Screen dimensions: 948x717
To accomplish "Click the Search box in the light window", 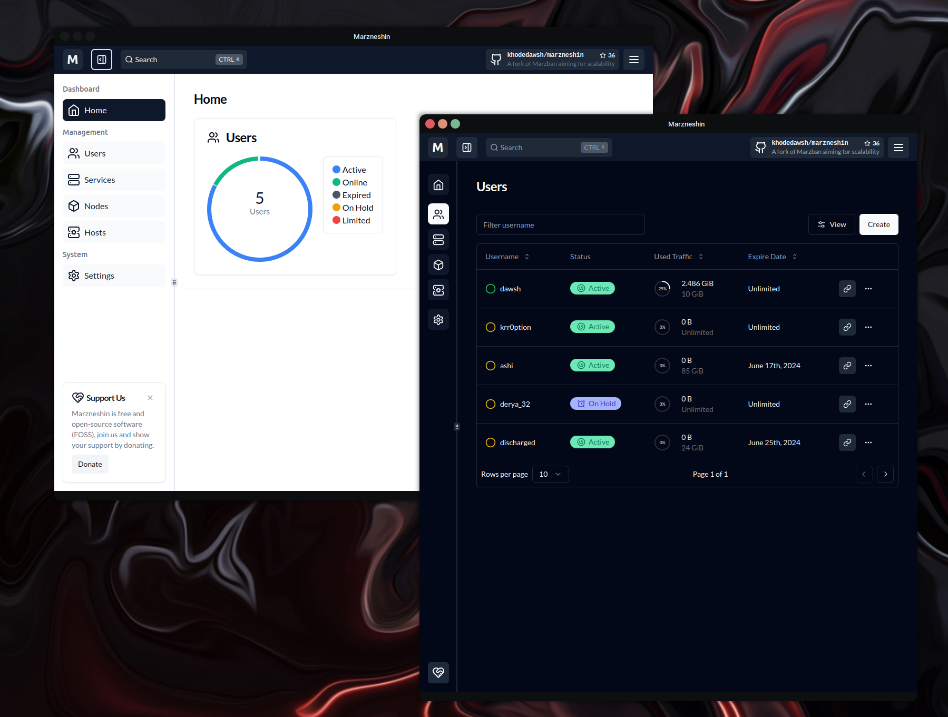I will (183, 60).
